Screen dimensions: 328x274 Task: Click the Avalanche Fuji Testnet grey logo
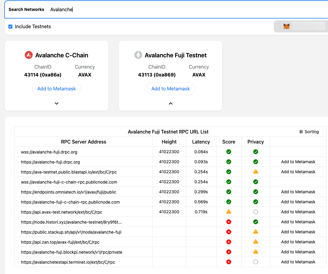click(138, 55)
